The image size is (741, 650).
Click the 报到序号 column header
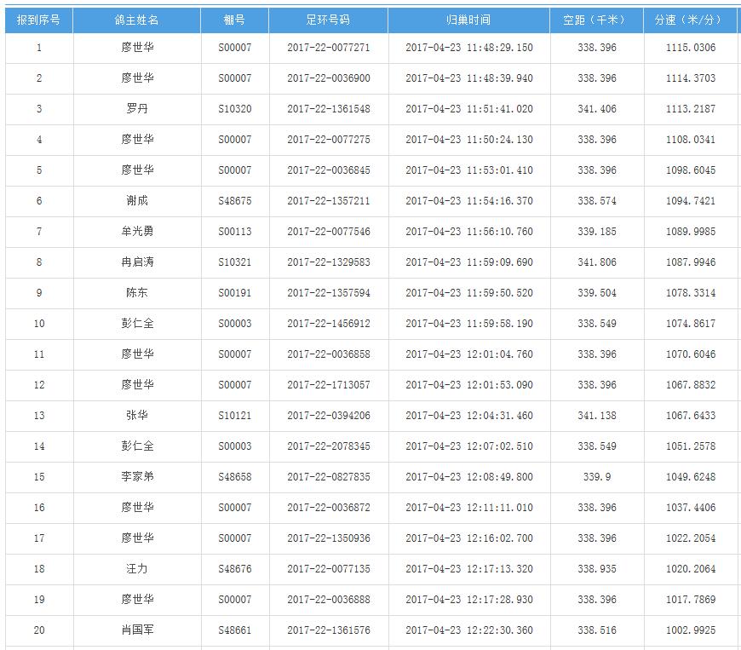coord(38,20)
